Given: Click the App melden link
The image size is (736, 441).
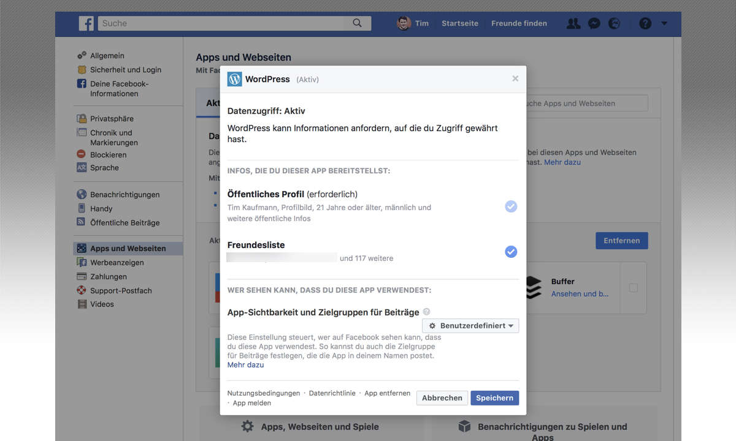Looking at the screenshot, I should coord(252,403).
